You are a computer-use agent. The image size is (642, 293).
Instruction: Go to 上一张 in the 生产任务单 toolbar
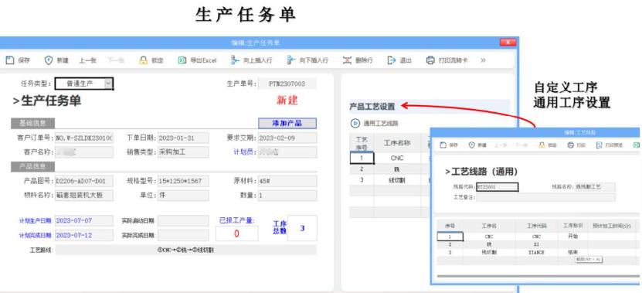pos(87,60)
